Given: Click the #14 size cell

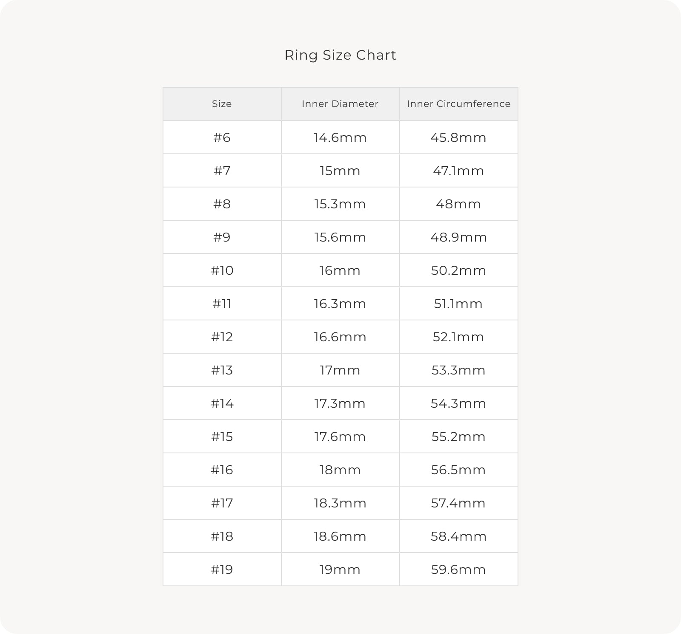Looking at the screenshot, I should (x=222, y=403).
